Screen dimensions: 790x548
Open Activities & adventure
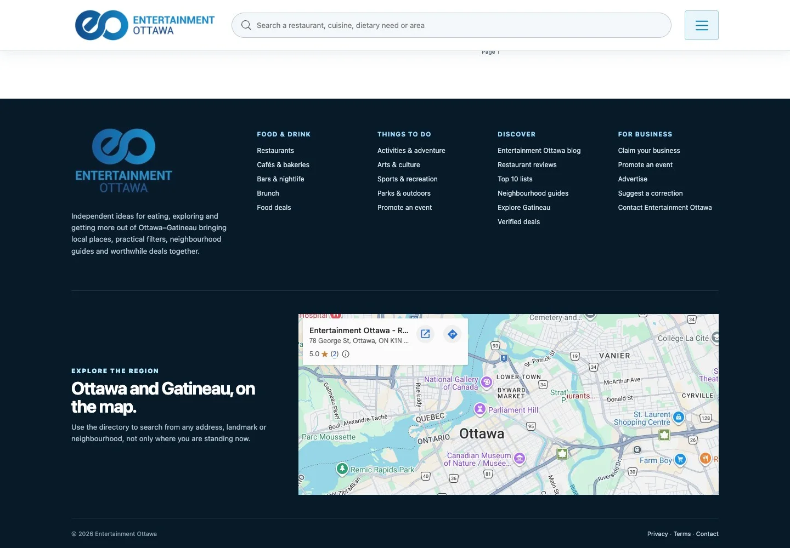click(411, 151)
